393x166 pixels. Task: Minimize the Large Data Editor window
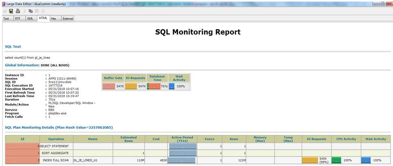tap(376, 4)
